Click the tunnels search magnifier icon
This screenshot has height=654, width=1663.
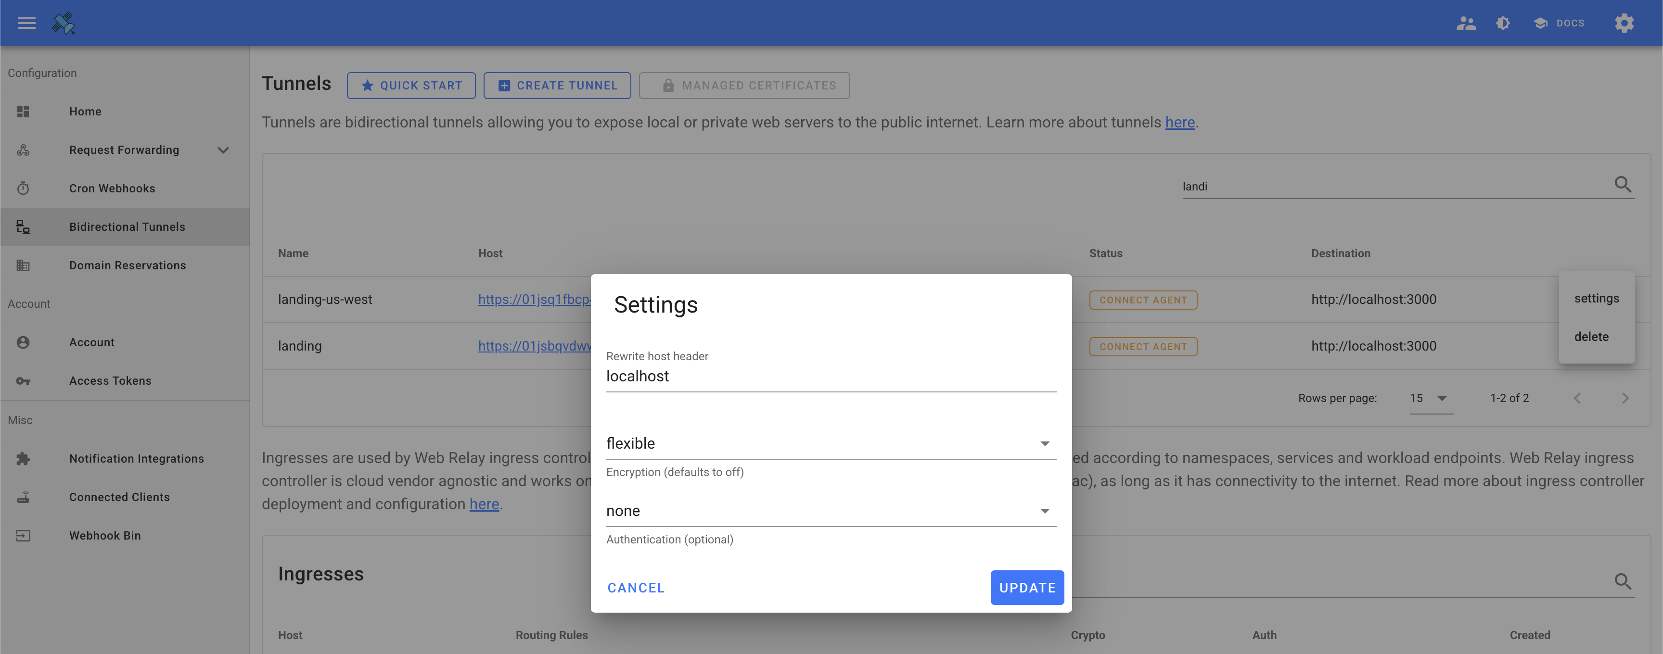1622,185
